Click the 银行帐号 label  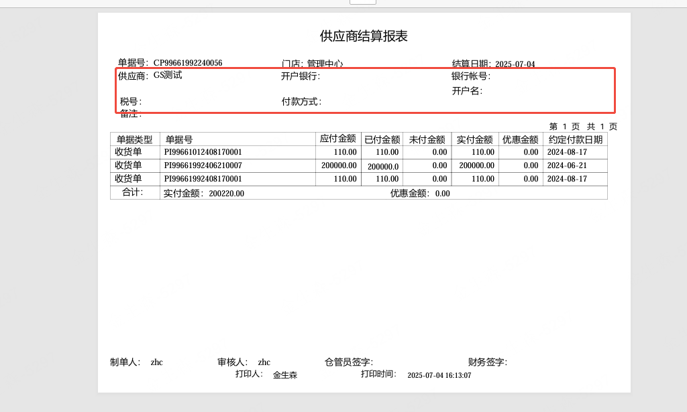pyautogui.click(x=471, y=76)
